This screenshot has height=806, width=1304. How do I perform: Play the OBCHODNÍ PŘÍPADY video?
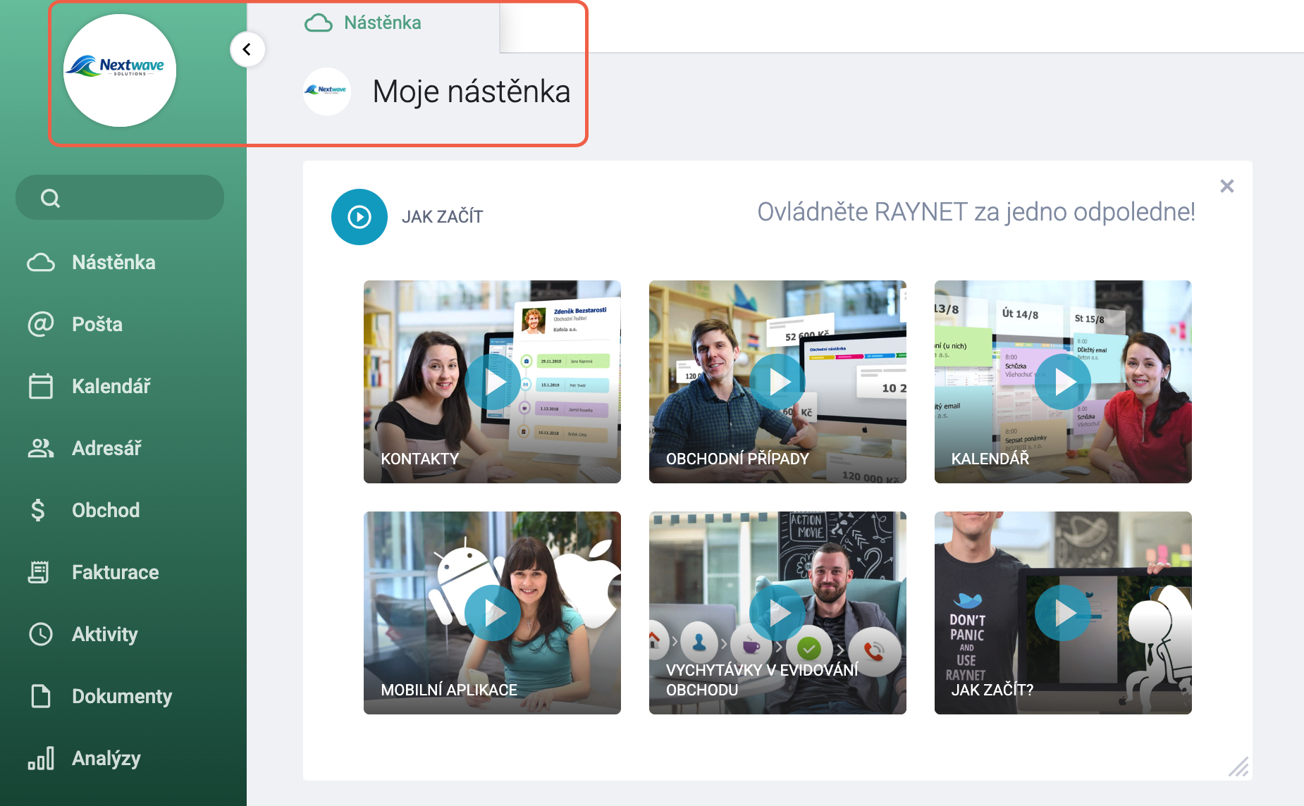click(777, 382)
